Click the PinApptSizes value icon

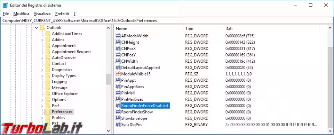[118, 87]
